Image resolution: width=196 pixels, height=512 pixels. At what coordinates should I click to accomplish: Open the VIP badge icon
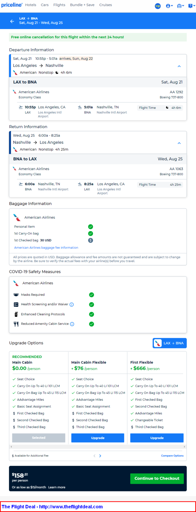(x=158, y=6)
